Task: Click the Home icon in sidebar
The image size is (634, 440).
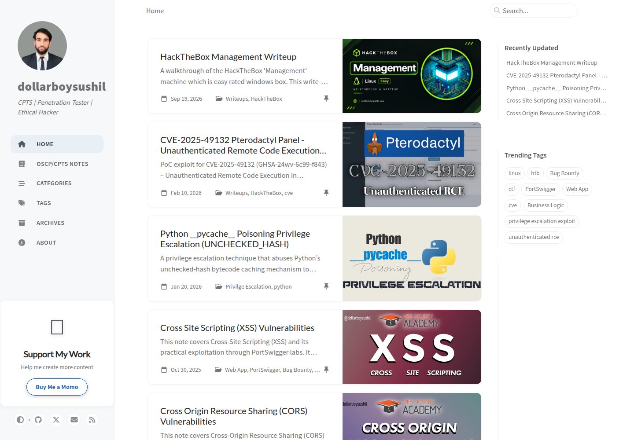Action: 22,144
